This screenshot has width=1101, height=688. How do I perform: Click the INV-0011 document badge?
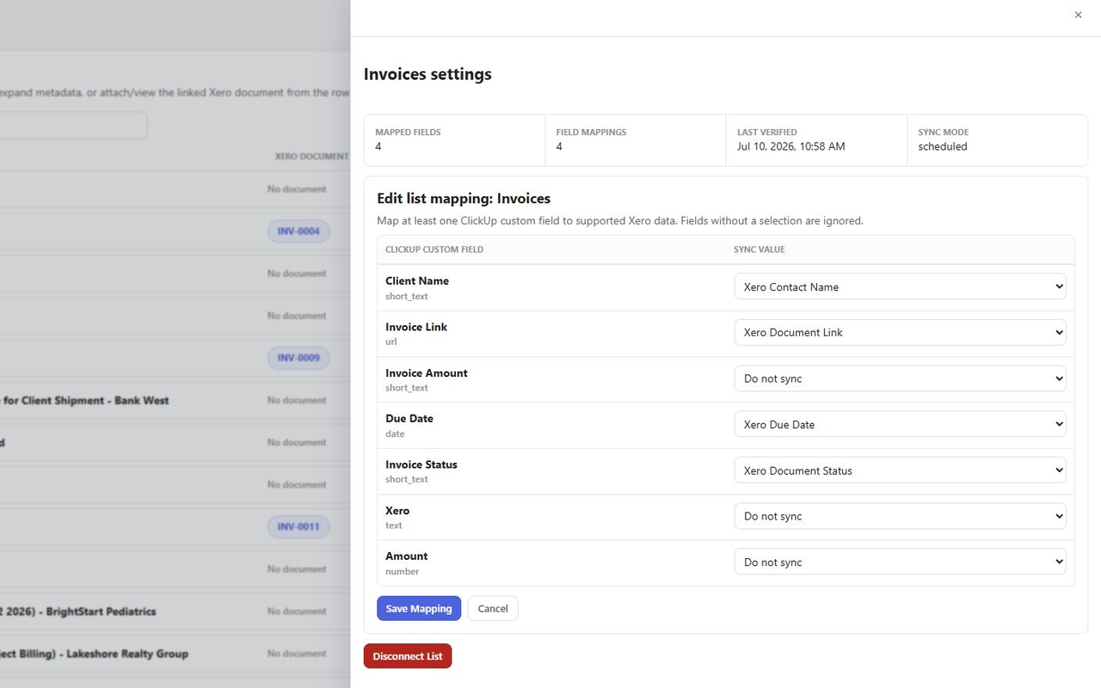pos(298,526)
